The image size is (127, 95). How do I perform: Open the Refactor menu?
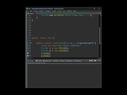[42, 11]
